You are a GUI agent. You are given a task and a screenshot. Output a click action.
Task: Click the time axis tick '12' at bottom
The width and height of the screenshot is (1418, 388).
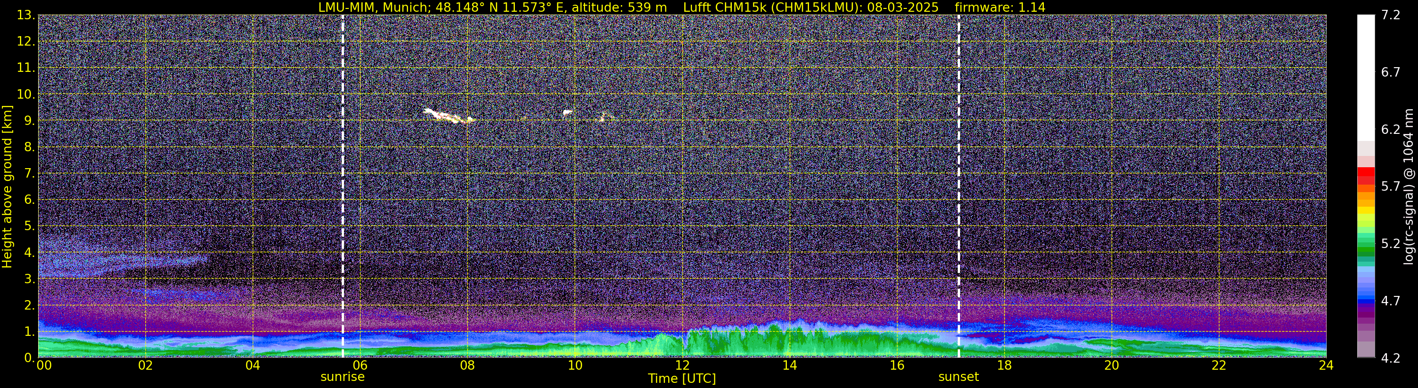[x=681, y=365]
